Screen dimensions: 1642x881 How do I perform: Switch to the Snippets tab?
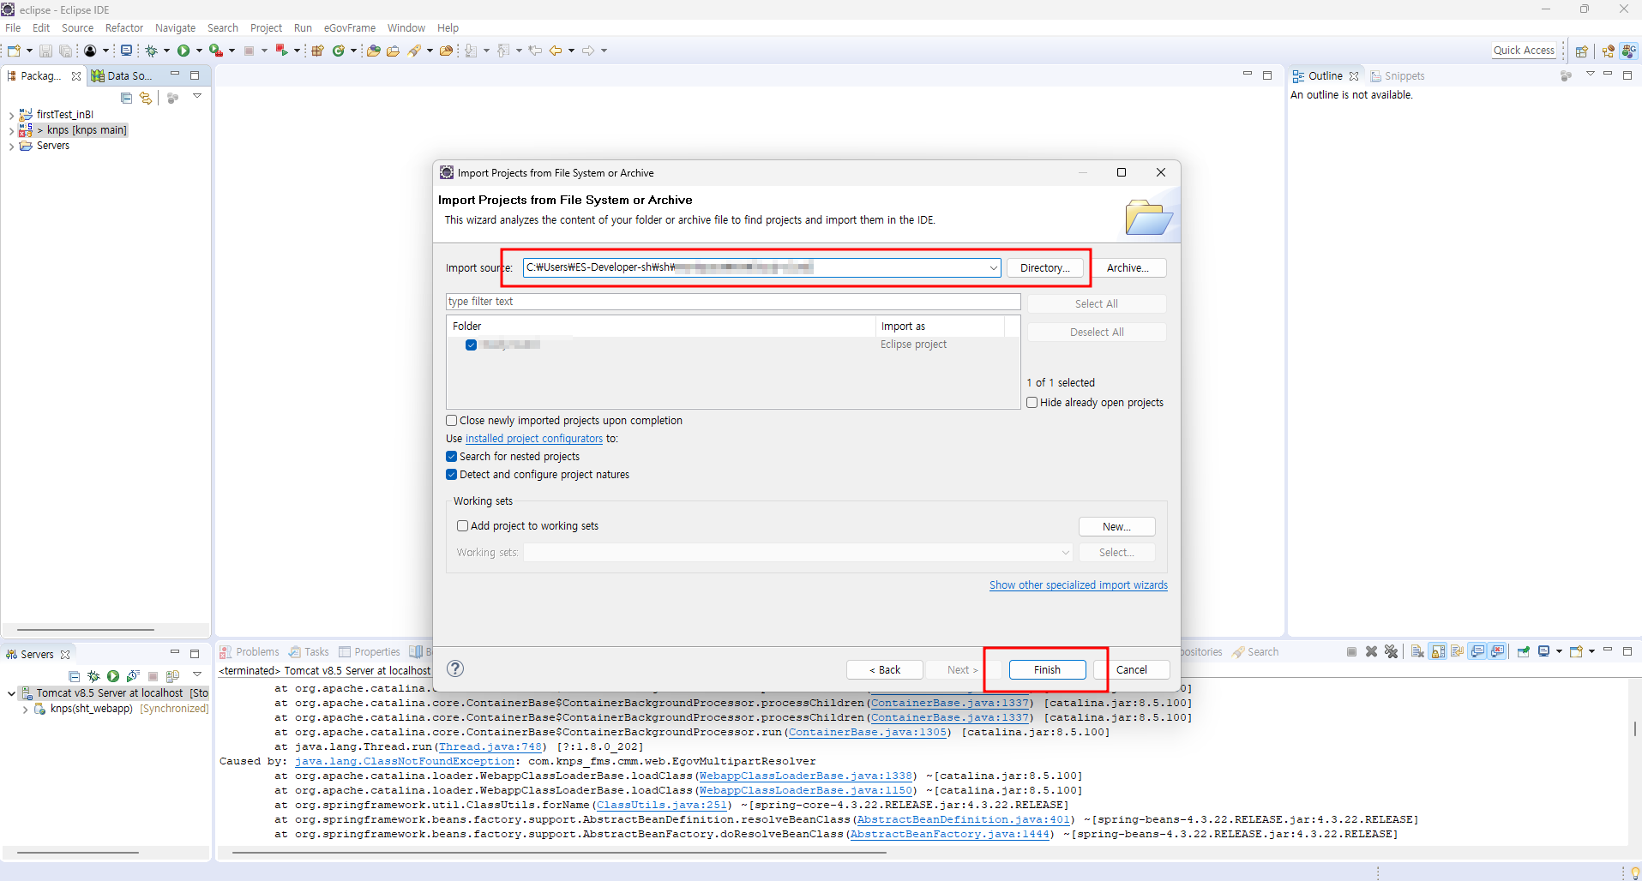tap(1397, 76)
